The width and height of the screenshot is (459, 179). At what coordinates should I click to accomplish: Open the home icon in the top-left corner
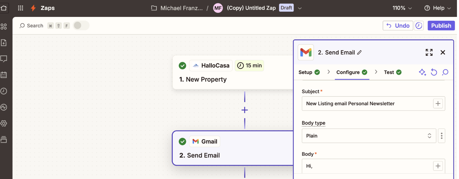pos(4,8)
